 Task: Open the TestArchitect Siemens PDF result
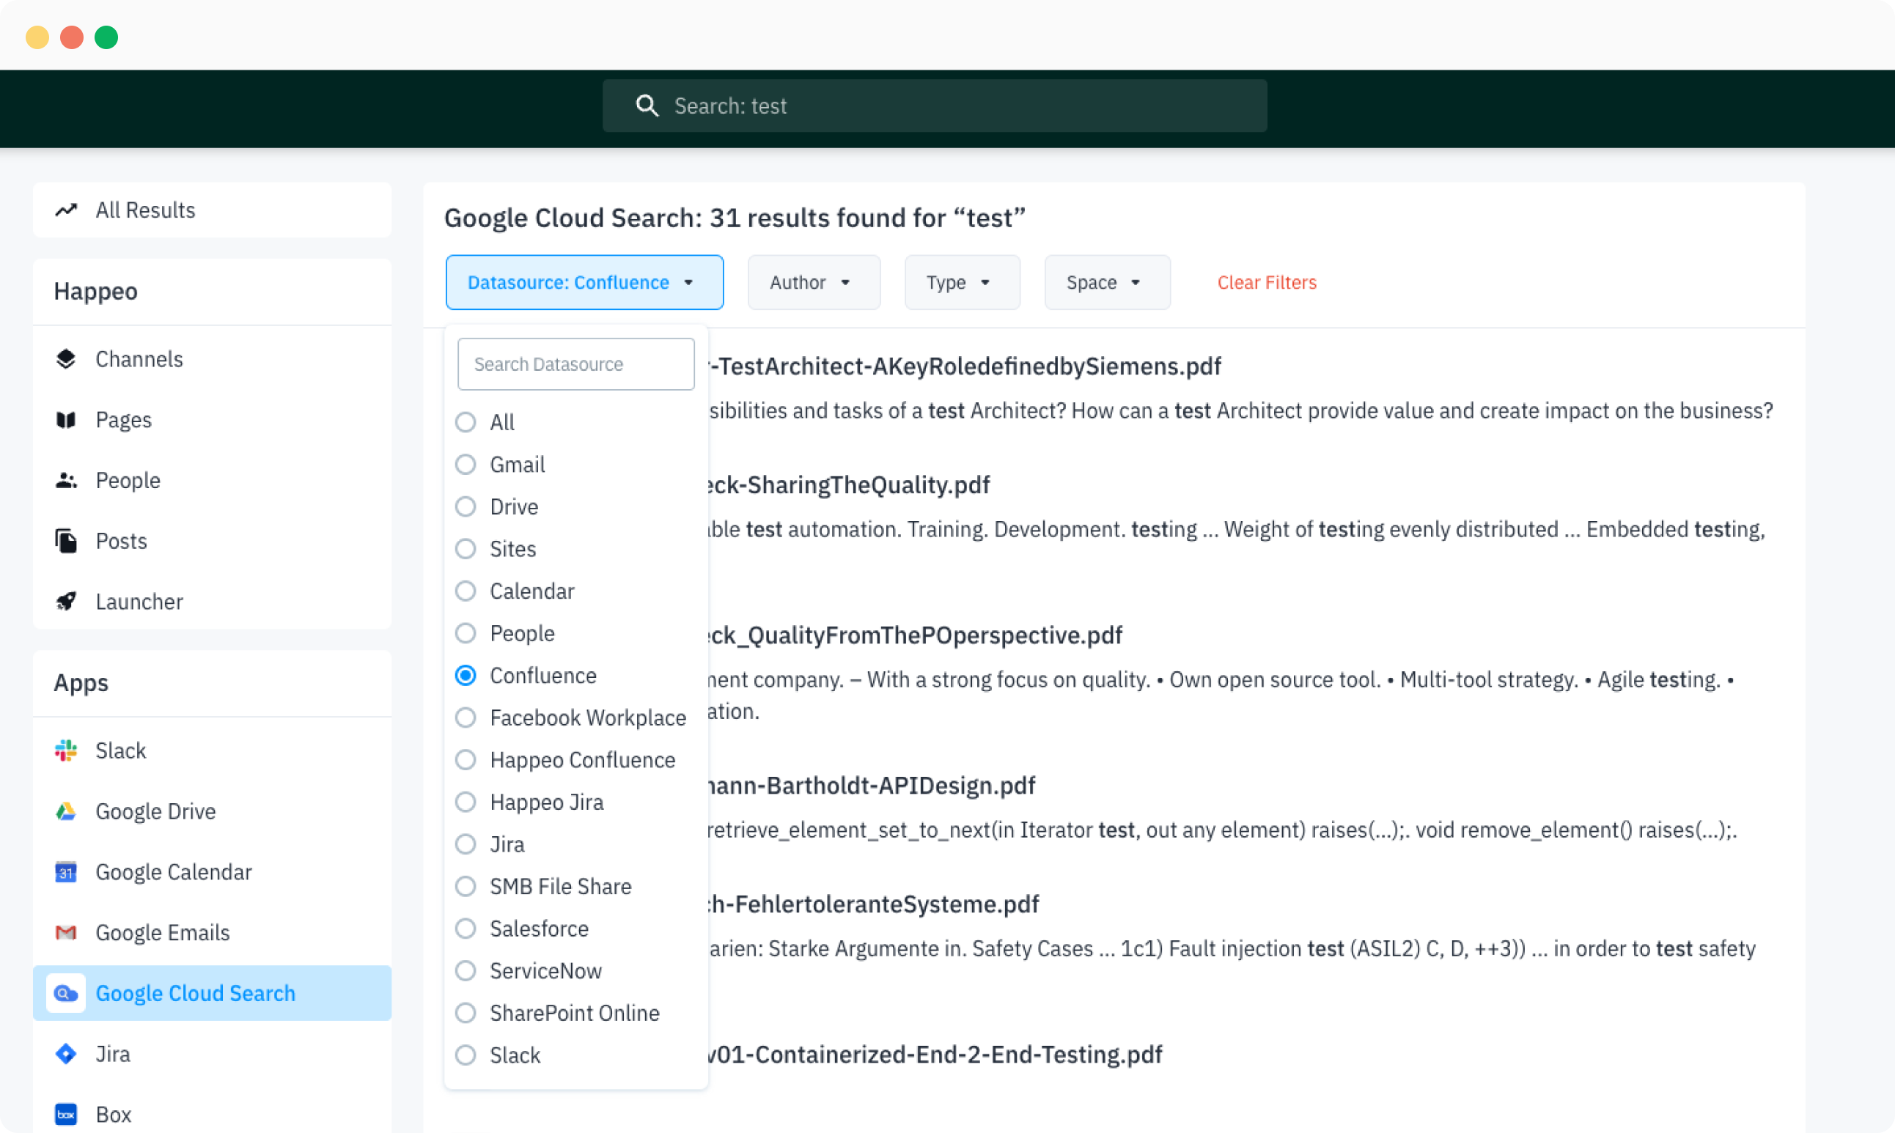[964, 366]
